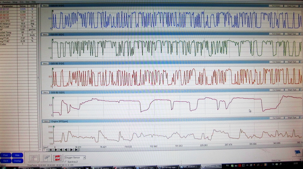Click the O2S B1 S1 parameter row
303x169 pixels.
pyautogui.click(x=18, y=9)
